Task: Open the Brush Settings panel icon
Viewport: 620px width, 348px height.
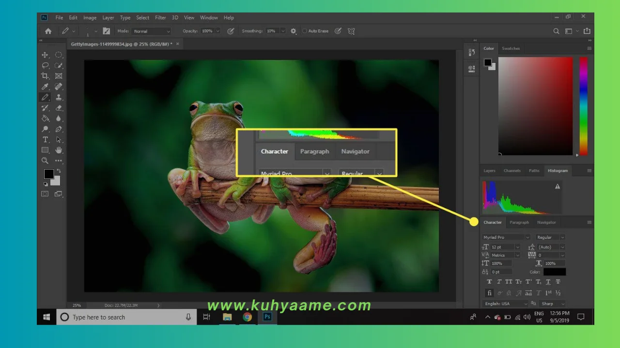Action: point(106,31)
